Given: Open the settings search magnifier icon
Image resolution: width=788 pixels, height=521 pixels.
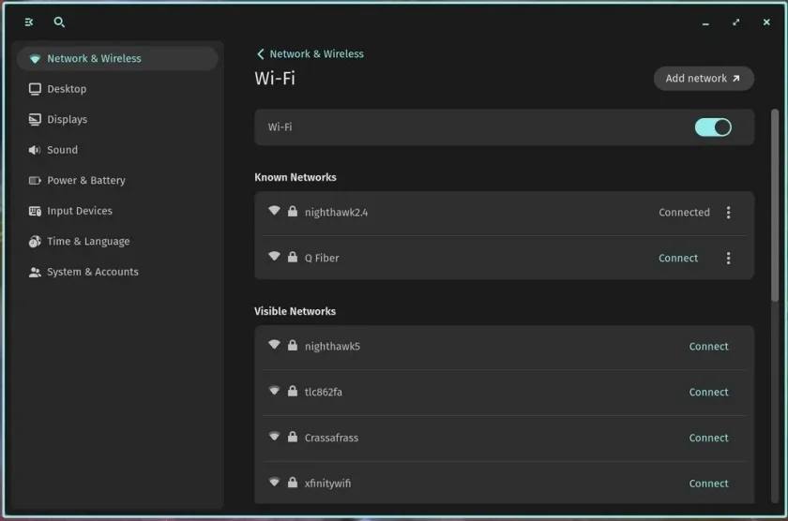Looking at the screenshot, I should (x=59, y=22).
